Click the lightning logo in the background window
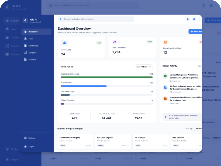The height and width of the screenshot is (166, 221). [7, 7]
